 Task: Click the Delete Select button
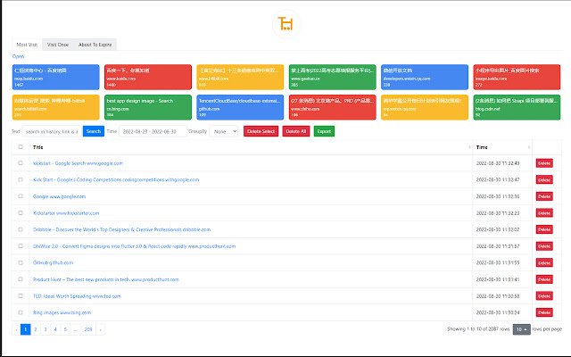(261, 131)
